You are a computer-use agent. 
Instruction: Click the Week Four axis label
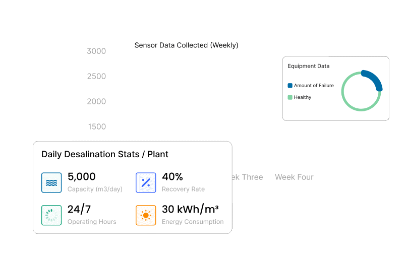(x=294, y=177)
